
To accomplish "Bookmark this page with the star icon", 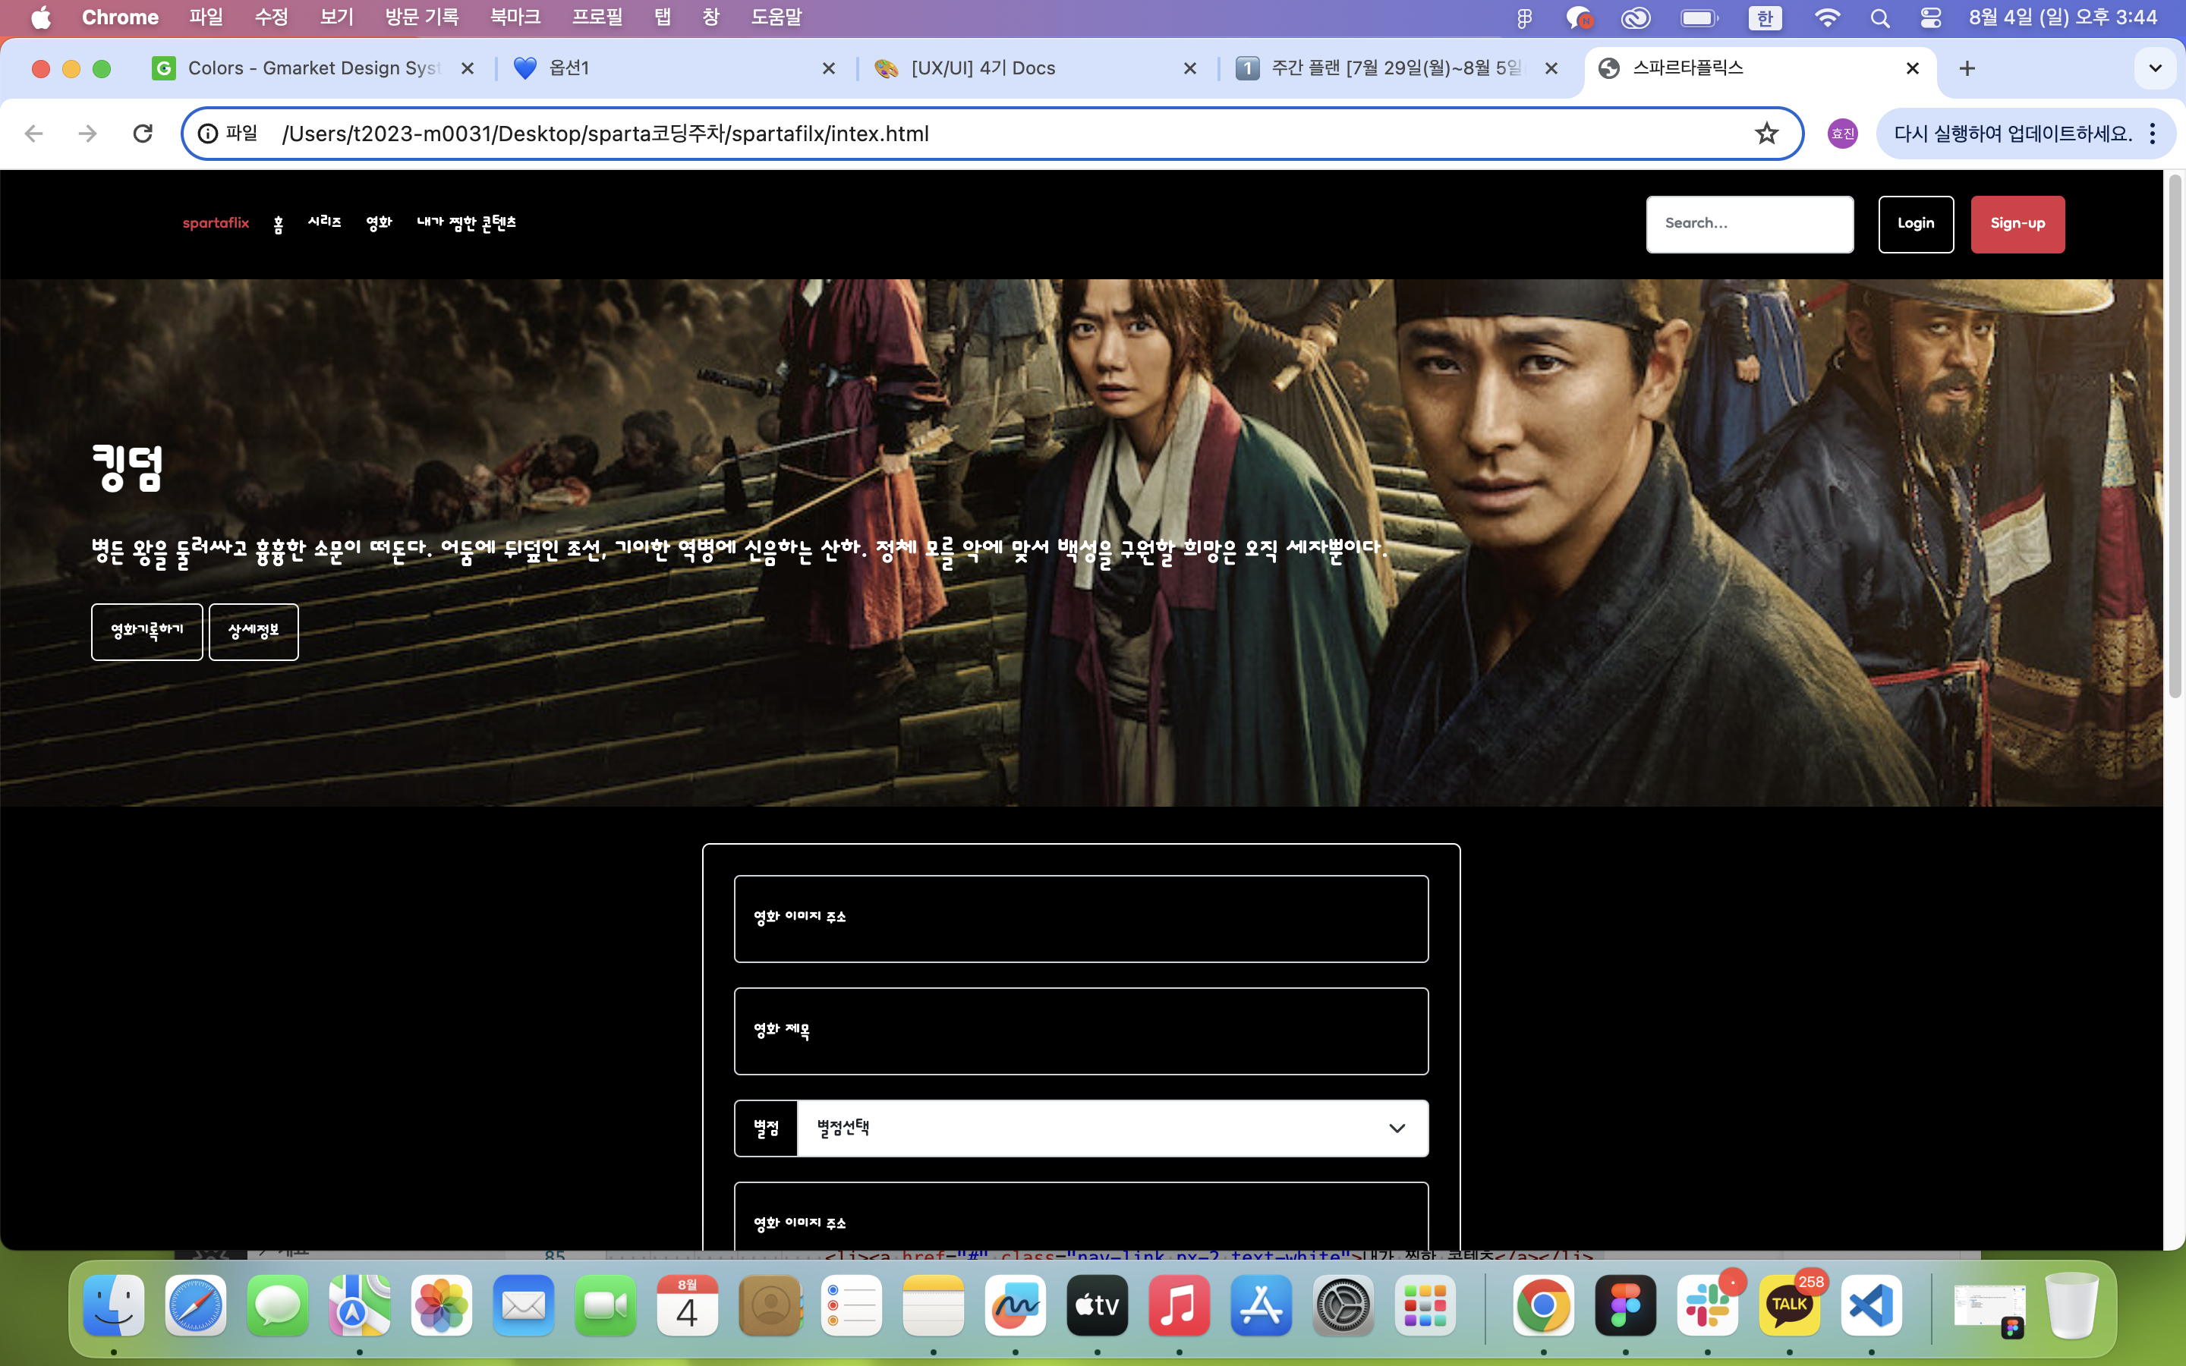I will click(x=1766, y=134).
